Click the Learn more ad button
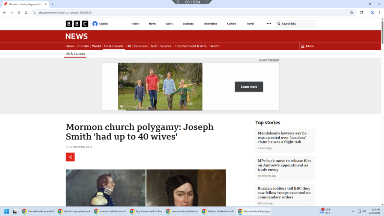This screenshot has width=384, height=216. pyautogui.click(x=249, y=87)
